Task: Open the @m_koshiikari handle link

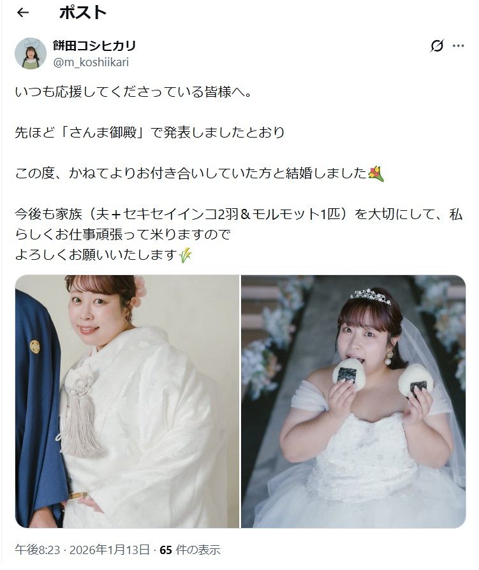Action: point(91,62)
